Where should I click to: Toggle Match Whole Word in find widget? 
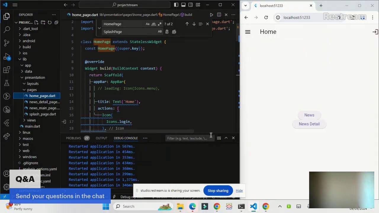tap(154, 24)
